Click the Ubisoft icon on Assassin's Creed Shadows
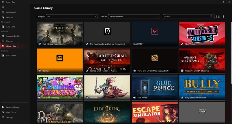 click(182, 71)
